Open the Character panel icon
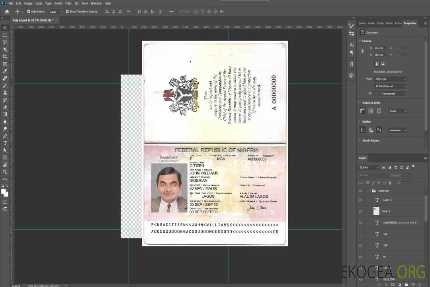 (352, 45)
